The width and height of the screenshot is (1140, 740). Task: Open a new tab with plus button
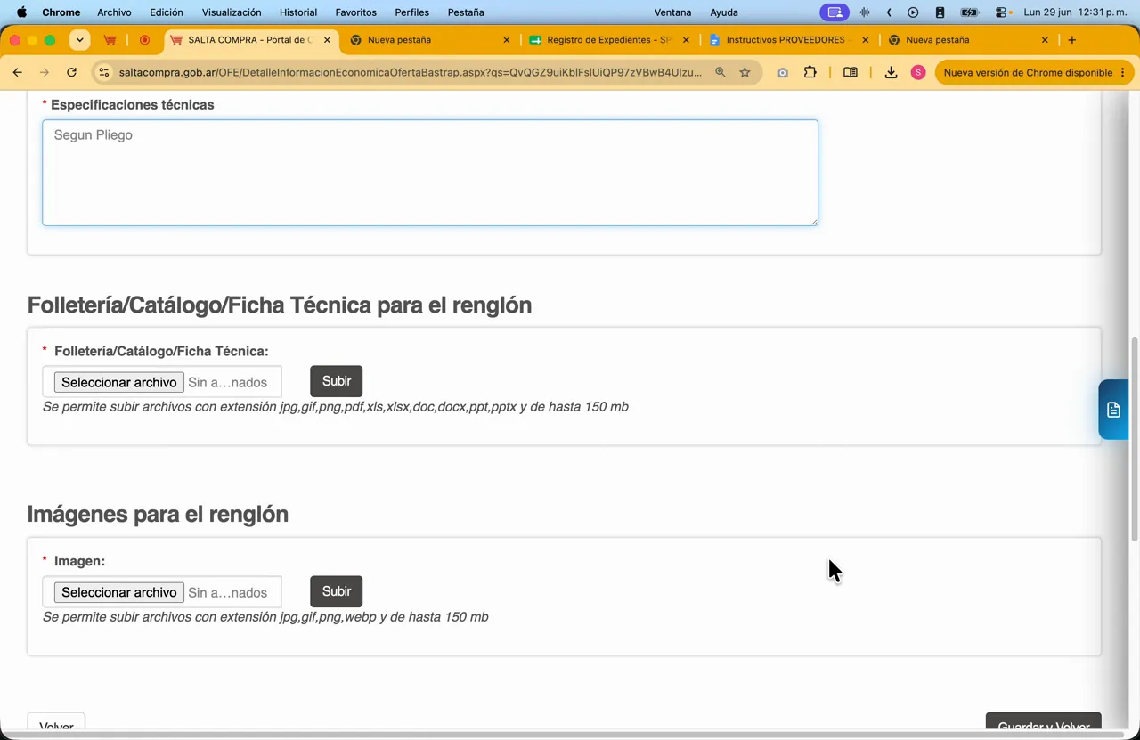coord(1072,40)
